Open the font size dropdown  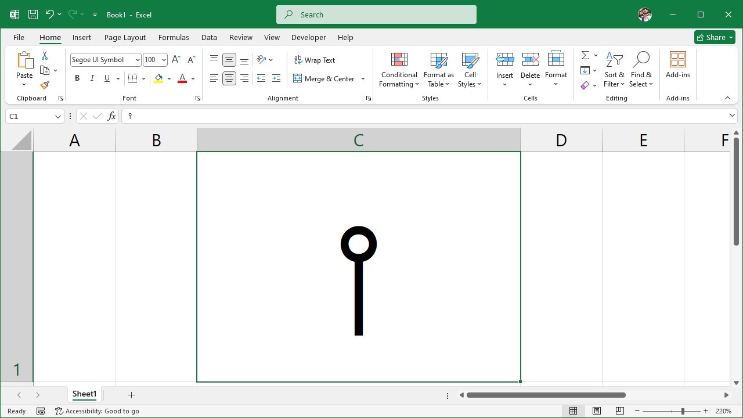click(x=164, y=60)
